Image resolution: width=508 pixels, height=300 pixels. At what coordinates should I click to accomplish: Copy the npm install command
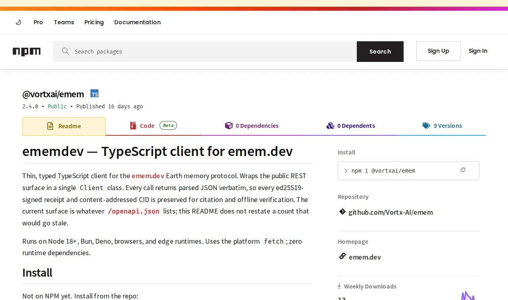[463, 170]
